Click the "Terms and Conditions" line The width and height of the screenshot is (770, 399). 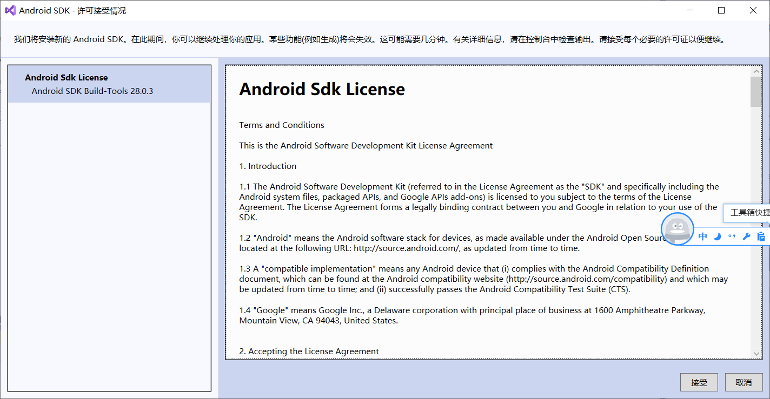(x=282, y=125)
